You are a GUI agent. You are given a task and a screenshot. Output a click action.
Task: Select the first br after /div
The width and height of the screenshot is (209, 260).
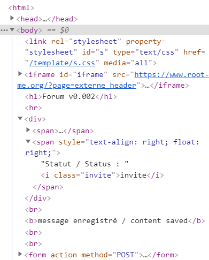(x=33, y=210)
